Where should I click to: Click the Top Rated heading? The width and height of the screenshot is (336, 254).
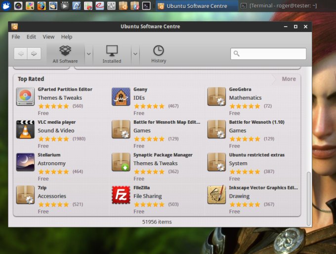(31, 79)
